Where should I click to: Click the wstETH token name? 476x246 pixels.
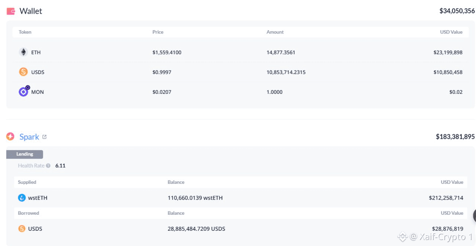[x=38, y=198]
